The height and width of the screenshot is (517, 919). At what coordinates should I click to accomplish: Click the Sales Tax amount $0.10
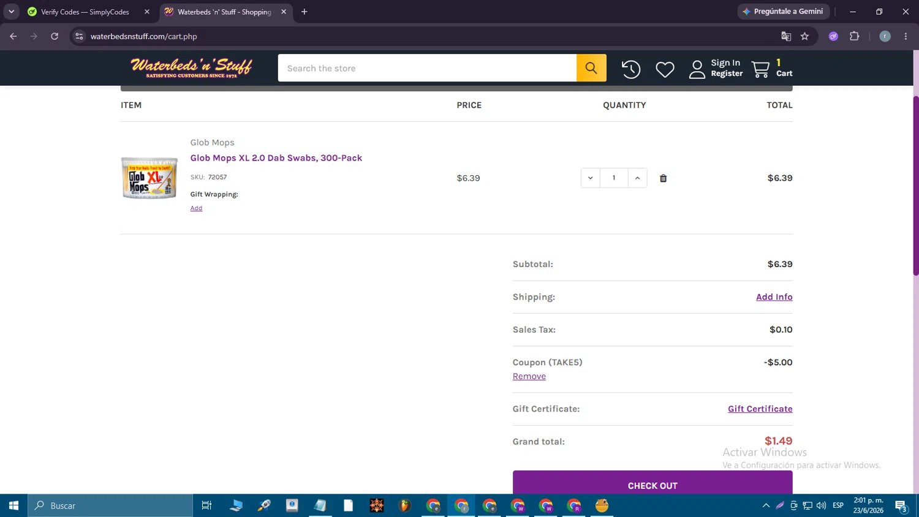pyautogui.click(x=781, y=330)
